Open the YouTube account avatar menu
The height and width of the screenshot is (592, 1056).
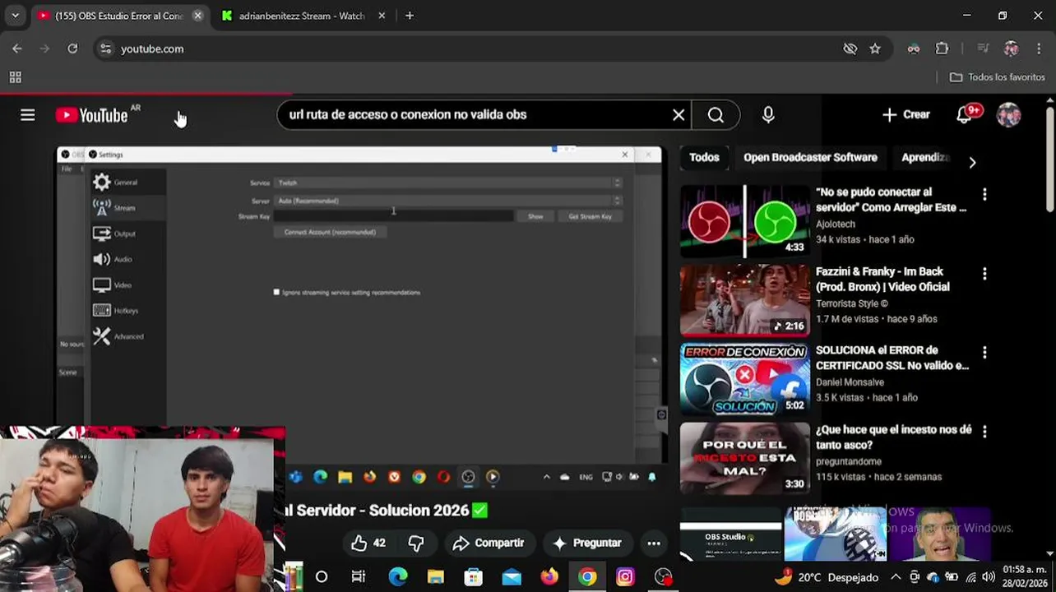coord(1009,115)
